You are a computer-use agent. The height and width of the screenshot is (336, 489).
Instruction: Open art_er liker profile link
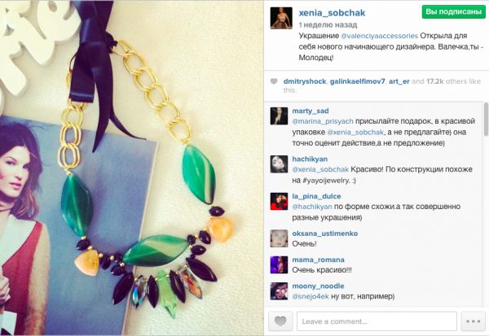(x=399, y=81)
